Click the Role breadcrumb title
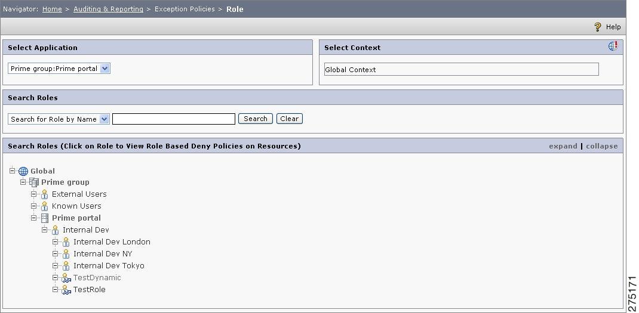This screenshot has height=313, width=639. (235, 9)
